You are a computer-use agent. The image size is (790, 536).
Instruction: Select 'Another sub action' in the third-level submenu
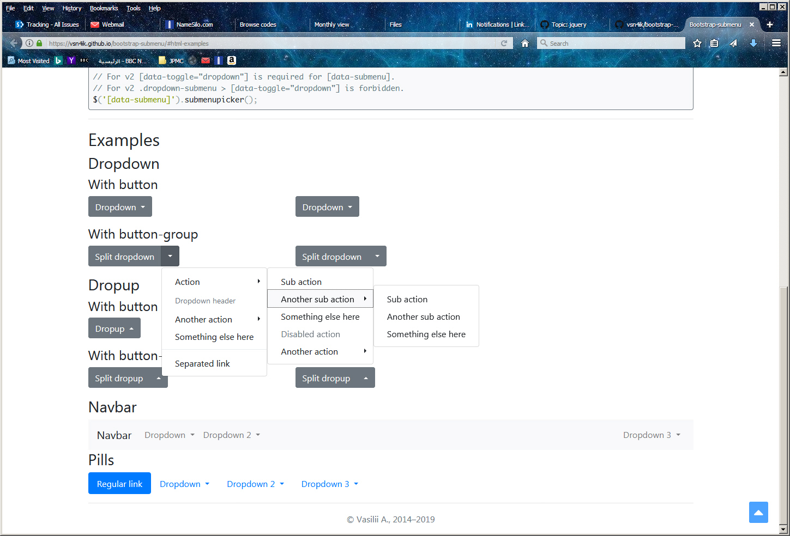pyautogui.click(x=423, y=316)
